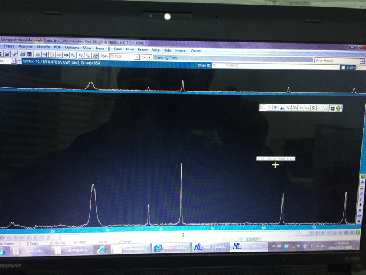Screen dimensions: 366x275
Task: Switch to the first folder taskbar item
Action: [29, 250]
